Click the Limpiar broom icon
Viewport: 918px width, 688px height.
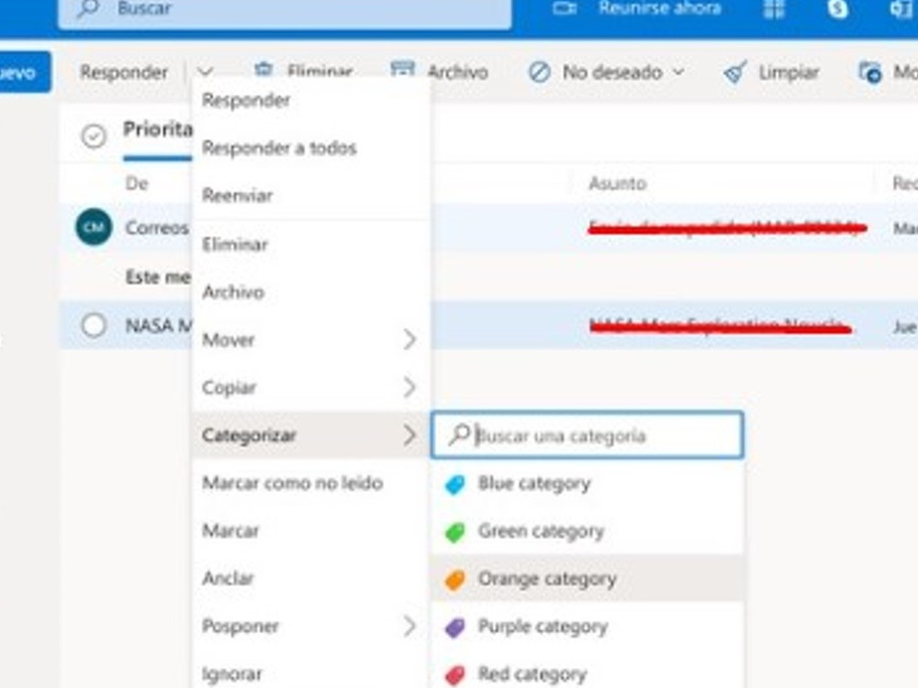coord(734,72)
